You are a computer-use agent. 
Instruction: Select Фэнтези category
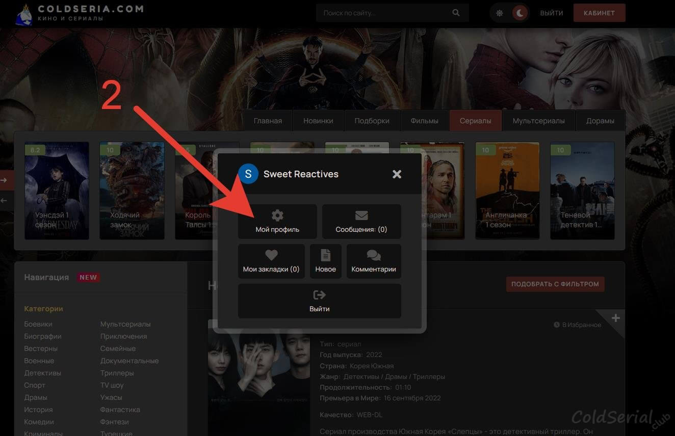point(115,422)
